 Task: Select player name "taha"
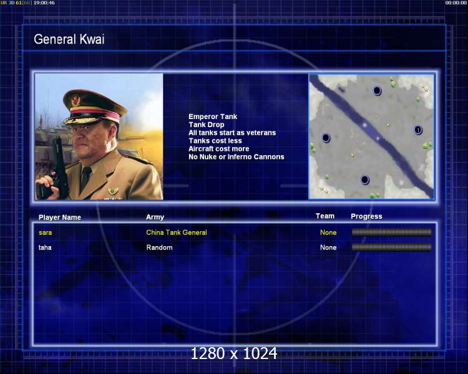pyautogui.click(x=45, y=247)
